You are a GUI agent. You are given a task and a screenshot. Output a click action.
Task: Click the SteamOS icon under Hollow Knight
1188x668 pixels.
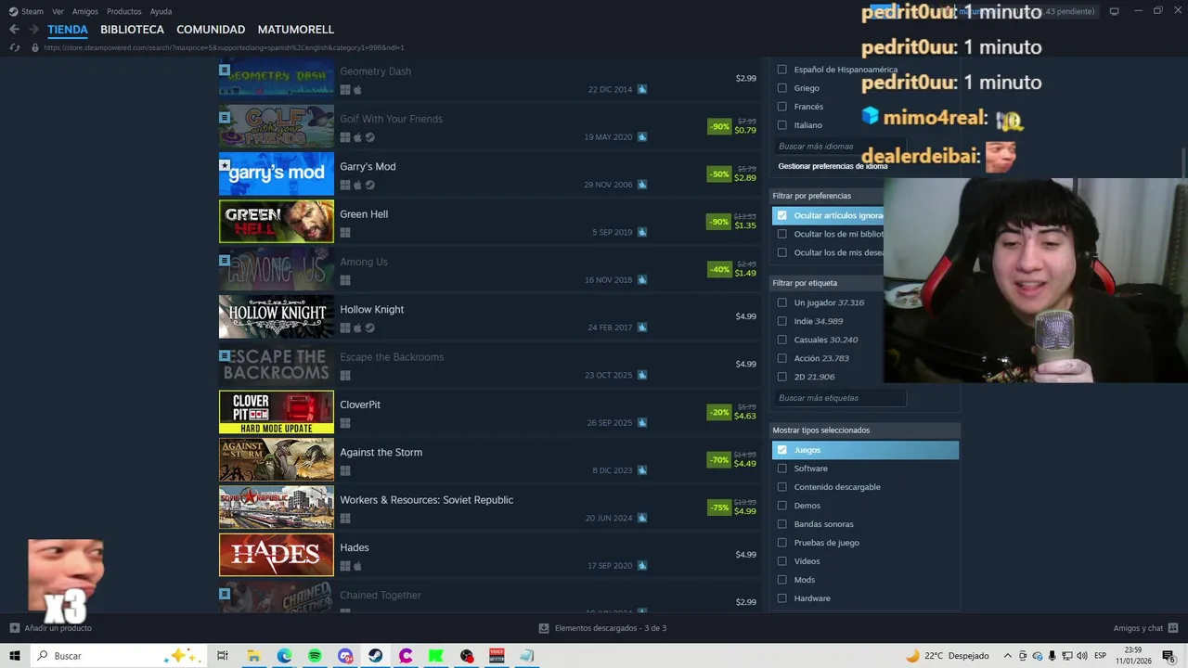pyautogui.click(x=369, y=328)
